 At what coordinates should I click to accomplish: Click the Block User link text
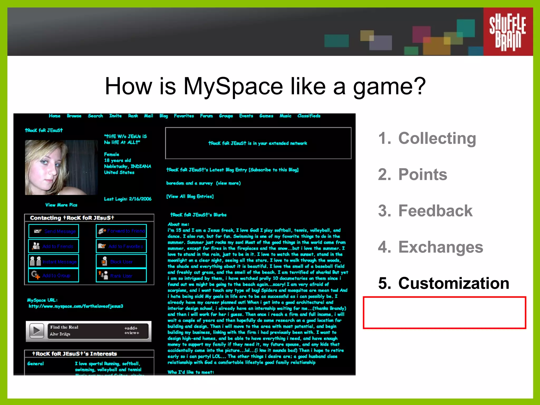[x=122, y=262]
